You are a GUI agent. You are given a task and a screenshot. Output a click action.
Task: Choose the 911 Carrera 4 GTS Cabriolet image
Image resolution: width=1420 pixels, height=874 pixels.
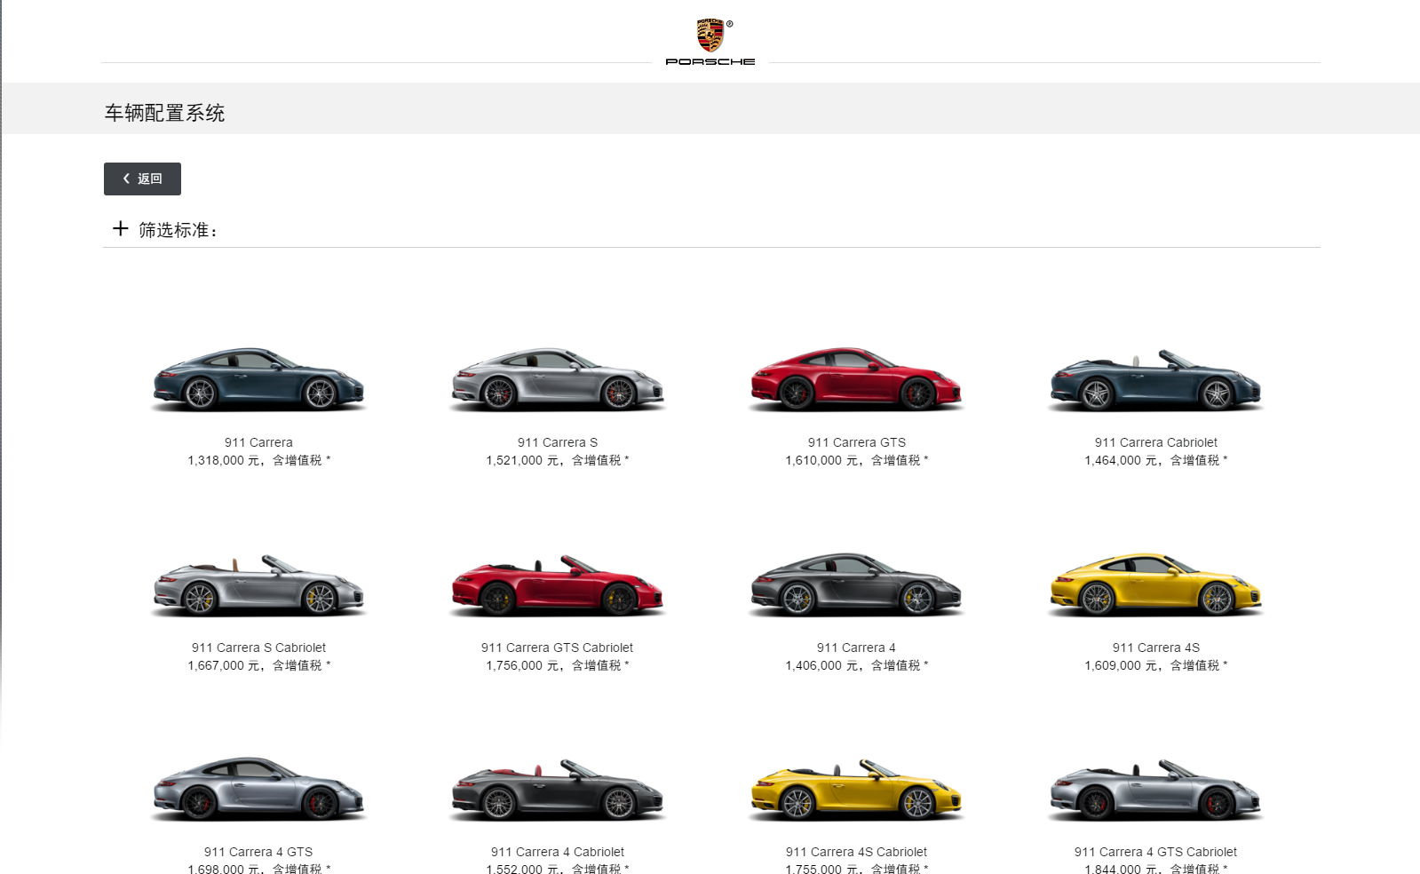point(1155,790)
